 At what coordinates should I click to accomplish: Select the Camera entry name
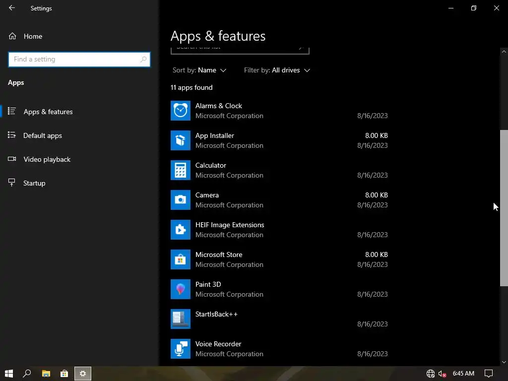pyautogui.click(x=207, y=195)
